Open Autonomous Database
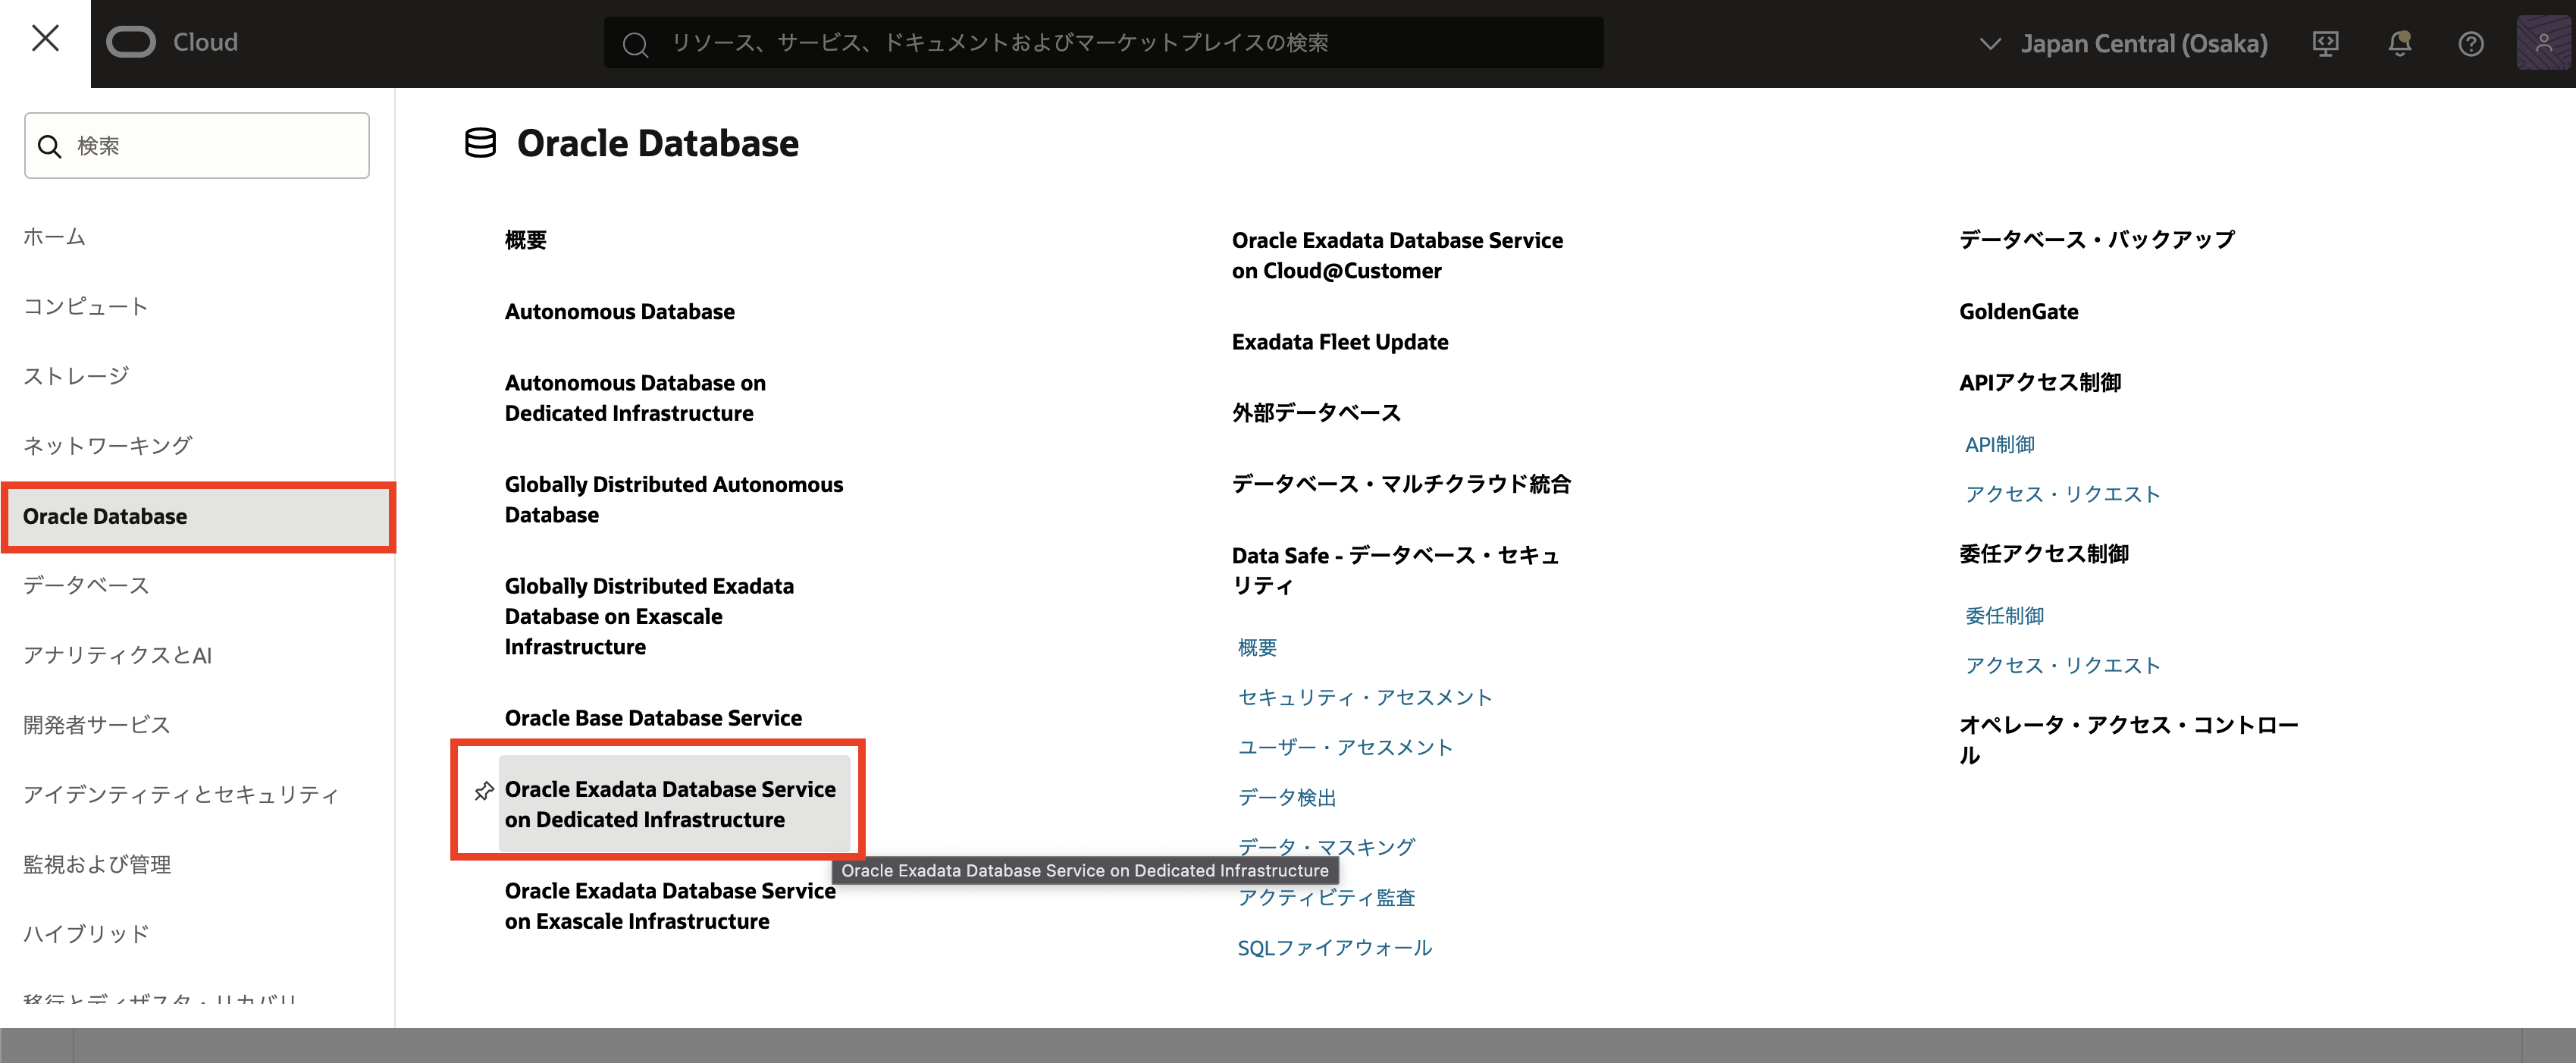2576x1063 pixels. pyautogui.click(x=619, y=311)
